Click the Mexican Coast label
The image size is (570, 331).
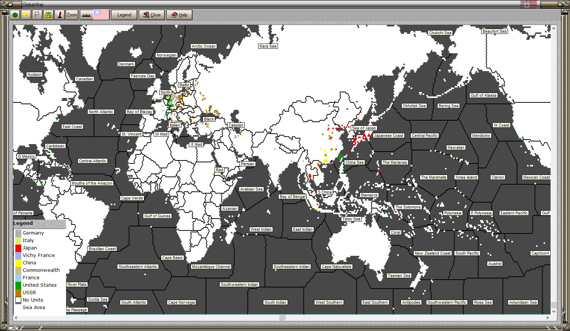(536, 177)
